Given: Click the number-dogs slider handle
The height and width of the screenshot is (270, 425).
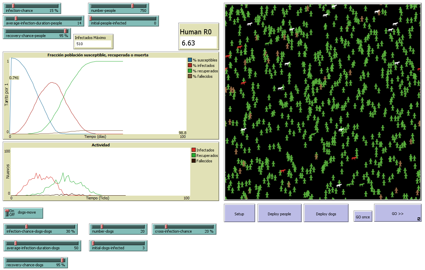Looking at the screenshot, I should [x=102, y=227].
